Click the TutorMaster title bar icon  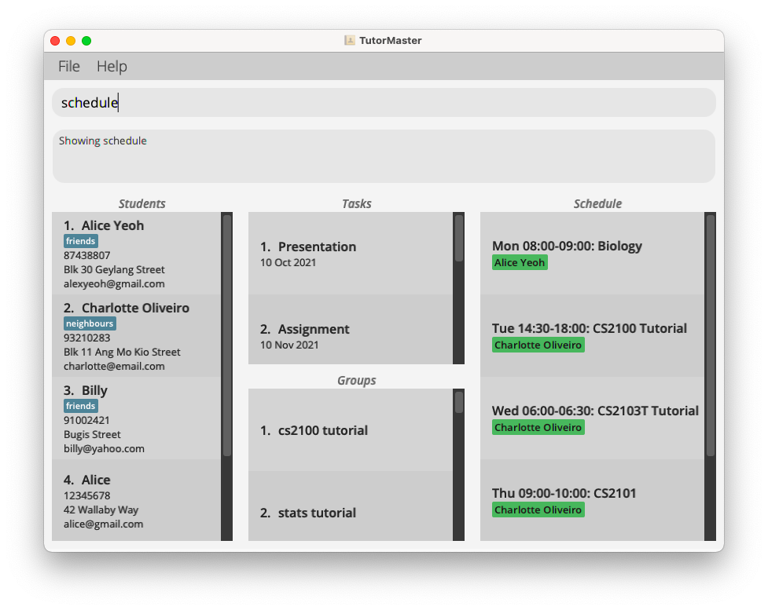[x=350, y=41]
